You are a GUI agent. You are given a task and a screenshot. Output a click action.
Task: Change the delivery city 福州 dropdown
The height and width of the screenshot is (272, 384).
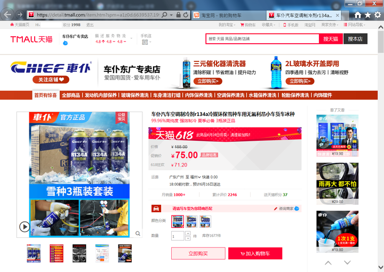(x=195, y=177)
